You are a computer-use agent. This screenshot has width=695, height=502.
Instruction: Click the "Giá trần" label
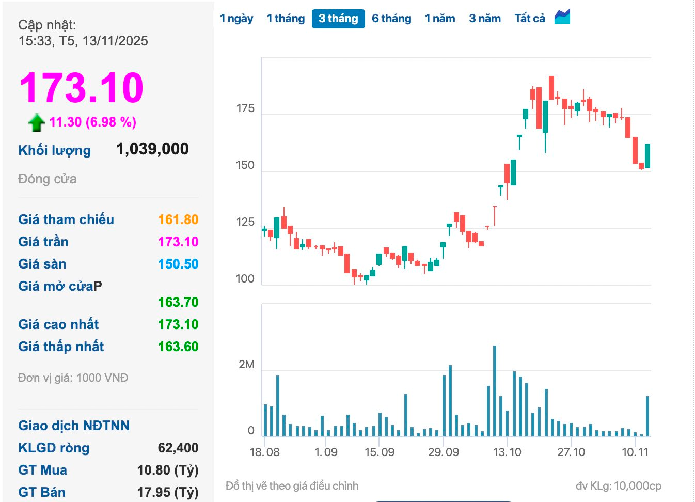pos(43,242)
